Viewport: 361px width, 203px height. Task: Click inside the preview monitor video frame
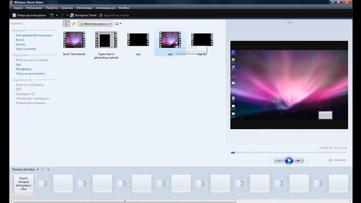point(289,85)
